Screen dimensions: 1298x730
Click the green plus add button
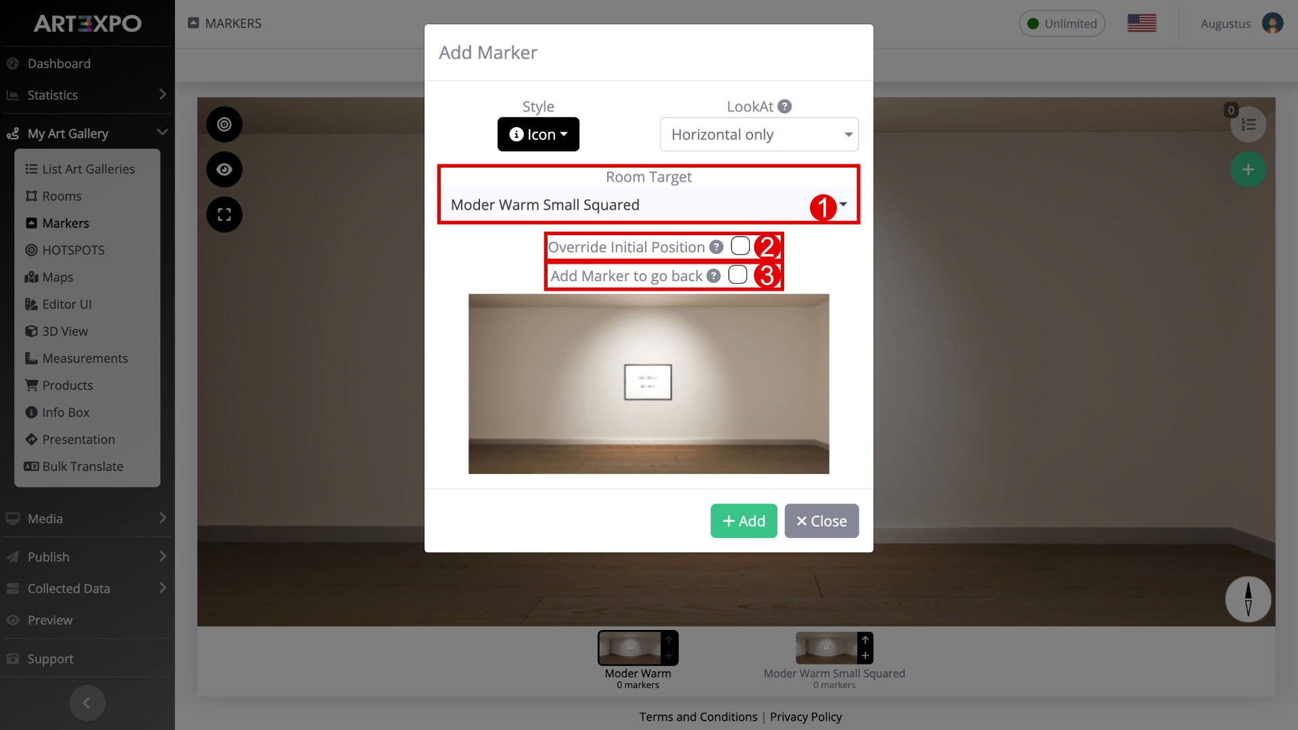1248,170
